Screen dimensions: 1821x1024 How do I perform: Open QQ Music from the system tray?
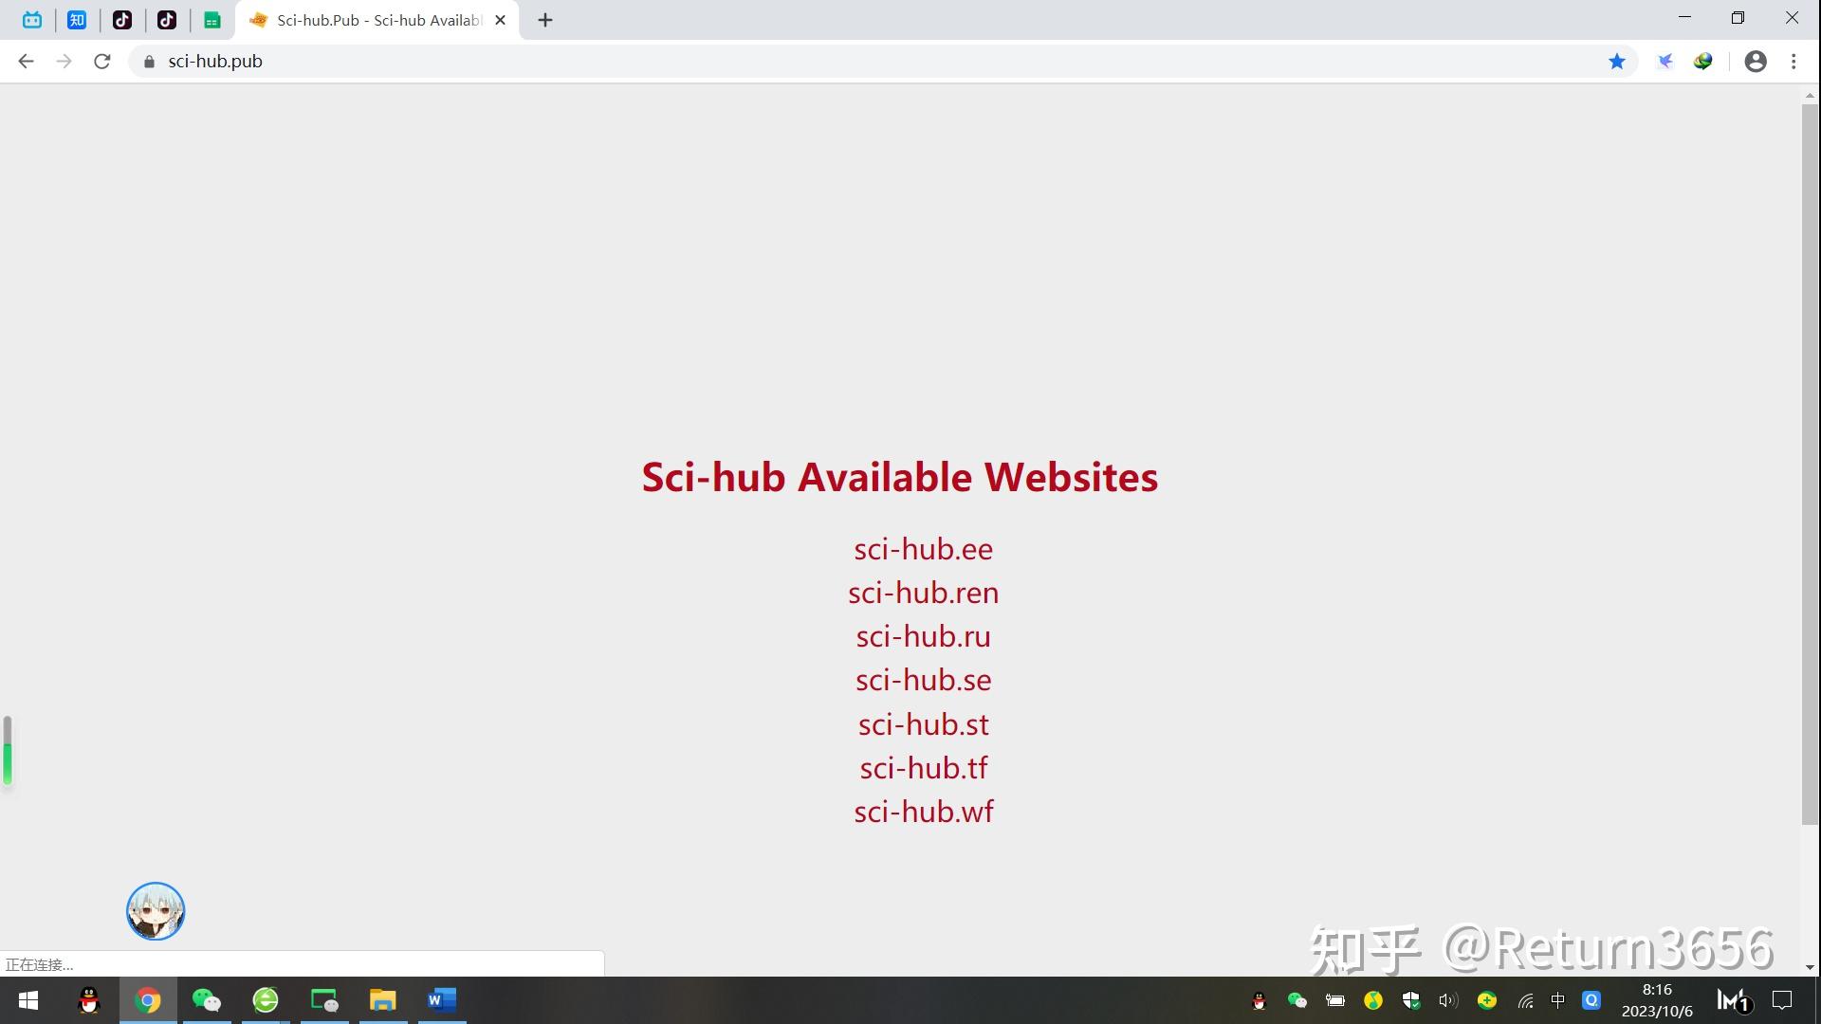click(1373, 1000)
